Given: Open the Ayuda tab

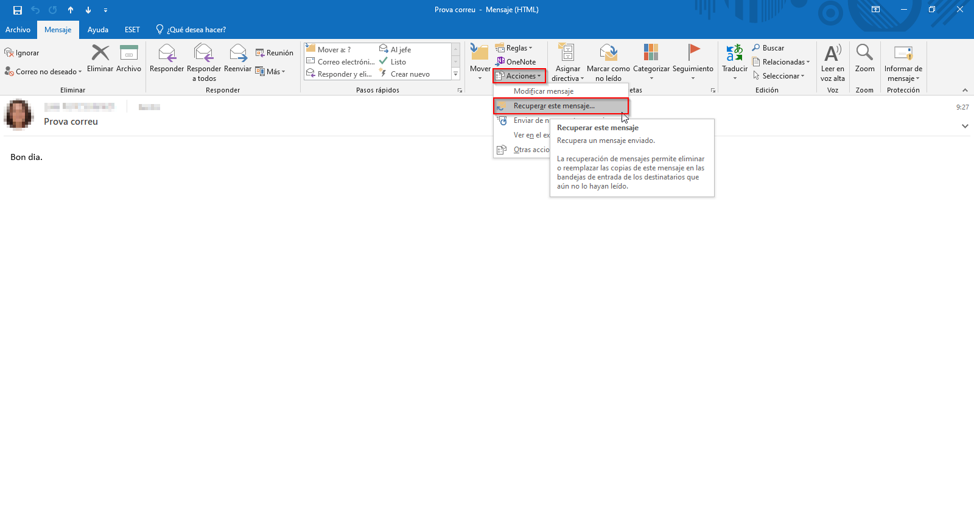Looking at the screenshot, I should 97,30.
